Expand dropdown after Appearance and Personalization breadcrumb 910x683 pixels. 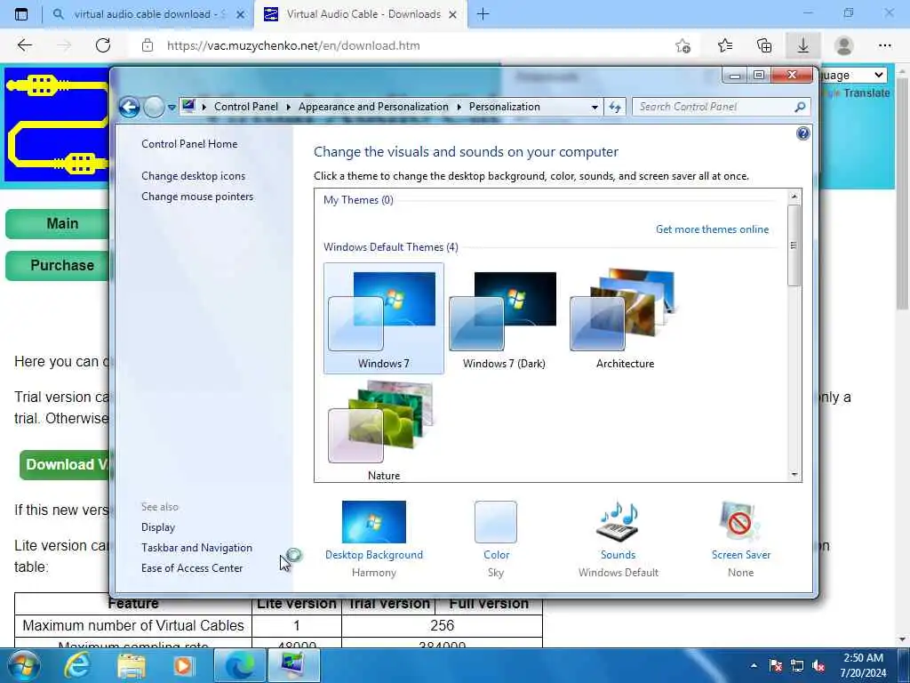(459, 108)
